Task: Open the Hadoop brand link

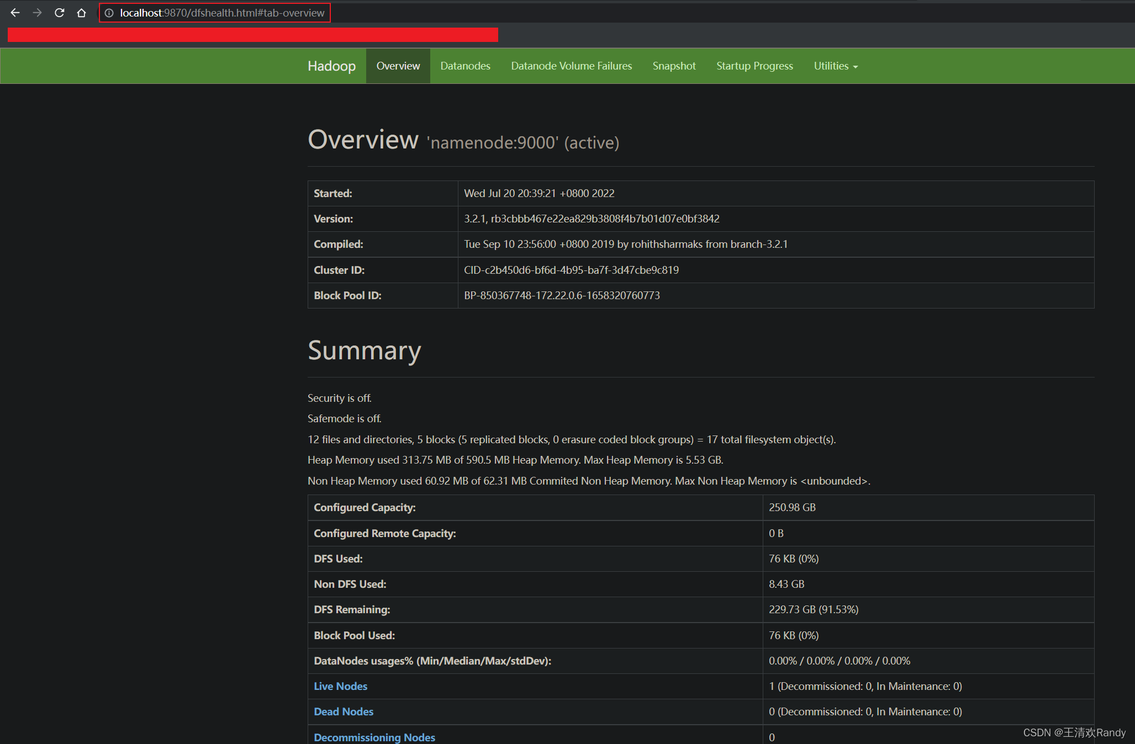Action: click(x=331, y=66)
